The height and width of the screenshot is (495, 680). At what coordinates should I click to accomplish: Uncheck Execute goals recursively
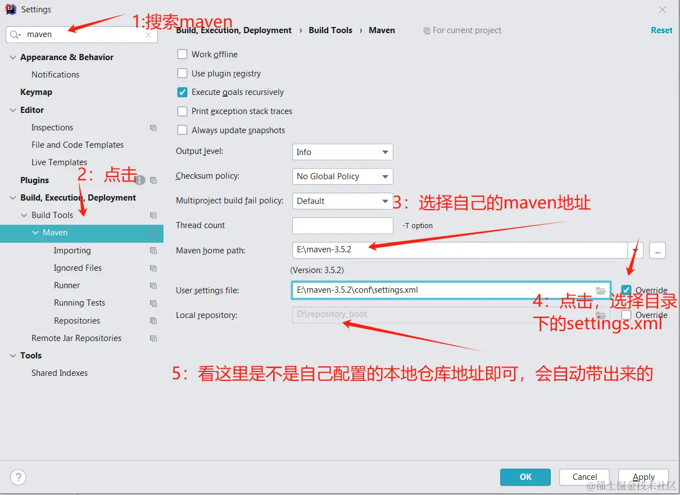coord(182,92)
